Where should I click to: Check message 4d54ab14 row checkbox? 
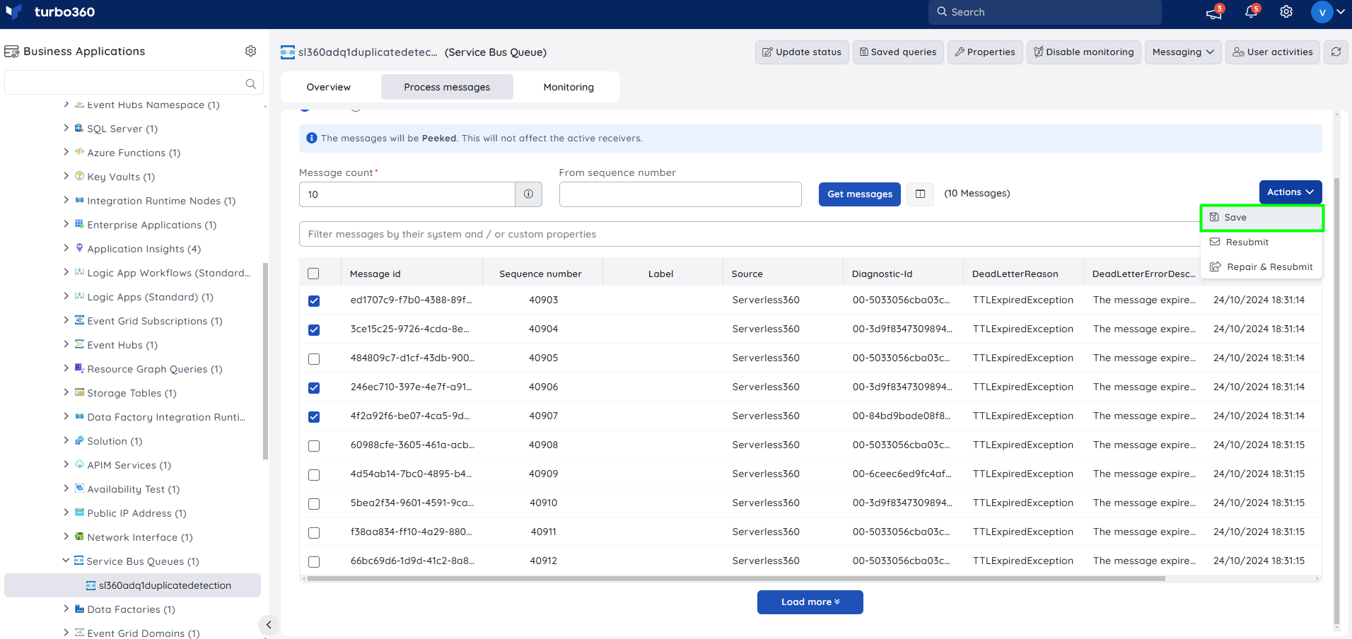(314, 474)
